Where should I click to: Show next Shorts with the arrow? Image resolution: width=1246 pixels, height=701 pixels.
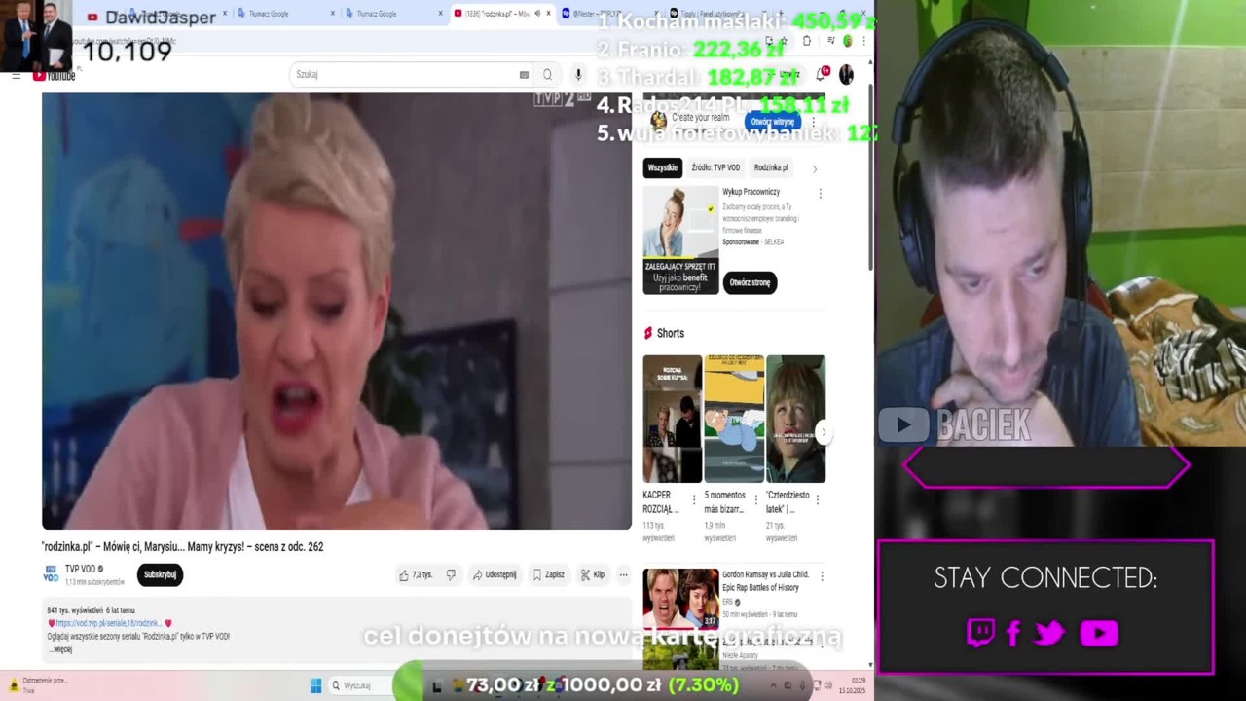pos(823,432)
